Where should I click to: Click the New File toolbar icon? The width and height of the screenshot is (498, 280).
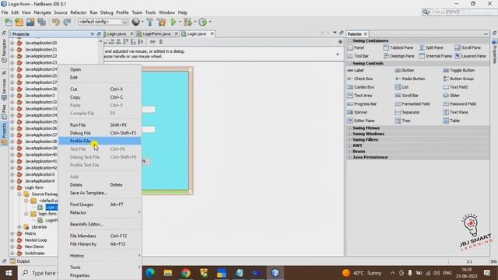click(9, 22)
